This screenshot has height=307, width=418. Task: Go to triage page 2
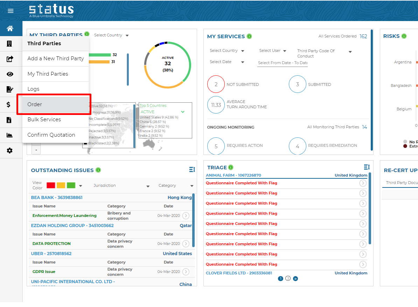pyautogui.click(x=288, y=279)
